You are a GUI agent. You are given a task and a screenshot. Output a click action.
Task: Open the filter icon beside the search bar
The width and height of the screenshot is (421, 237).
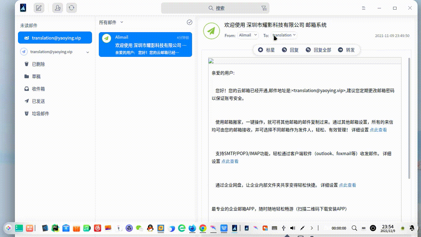click(x=264, y=8)
